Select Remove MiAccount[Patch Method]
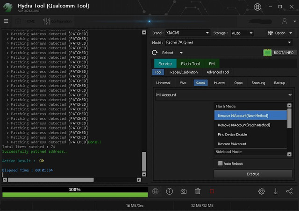This screenshot has width=299, height=211. [x=250, y=125]
